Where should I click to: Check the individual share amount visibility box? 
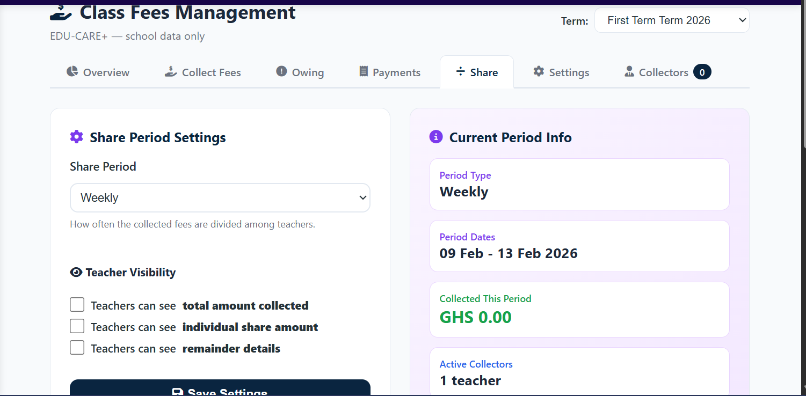(x=77, y=326)
